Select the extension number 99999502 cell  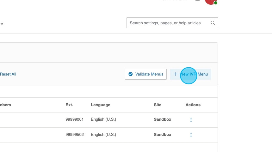click(75, 135)
